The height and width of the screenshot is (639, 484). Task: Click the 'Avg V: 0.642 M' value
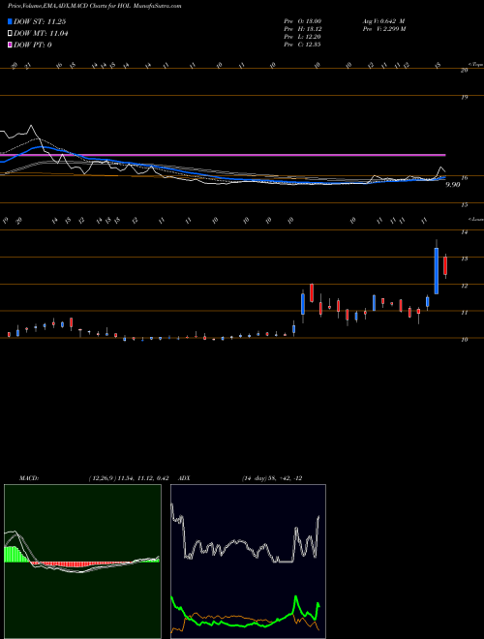[383, 20]
